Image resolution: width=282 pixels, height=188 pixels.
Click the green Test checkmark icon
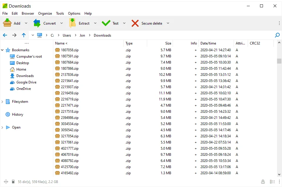point(106,23)
